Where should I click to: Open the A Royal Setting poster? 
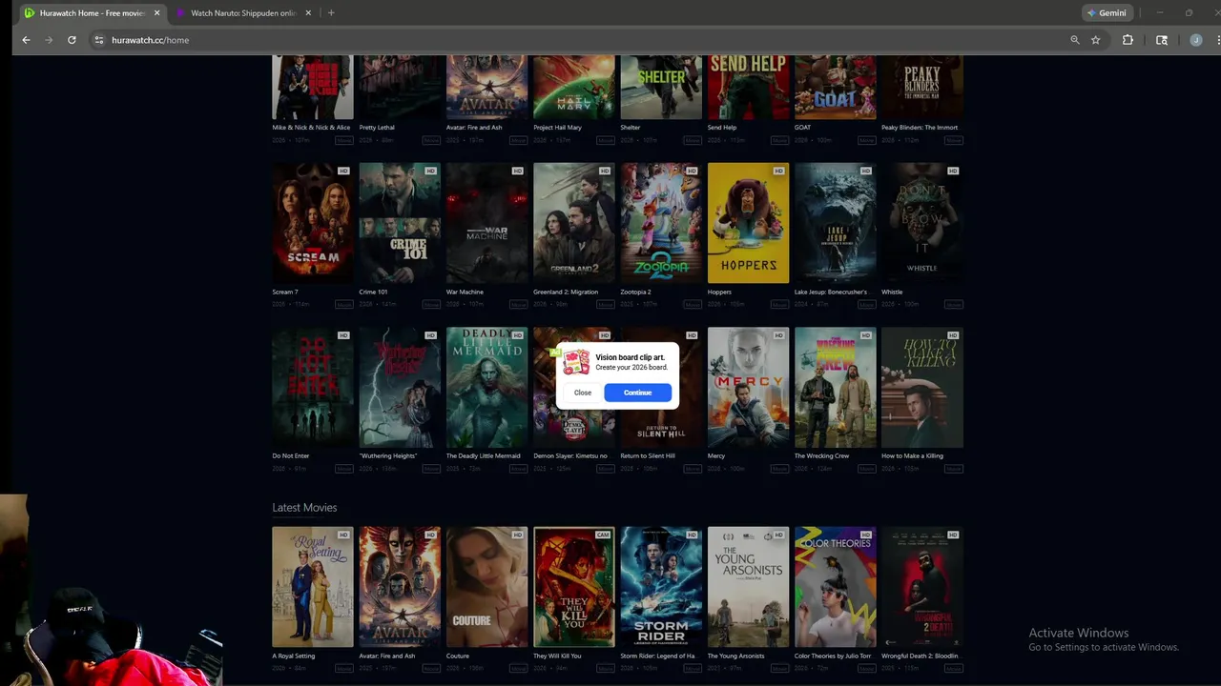coord(312,587)
